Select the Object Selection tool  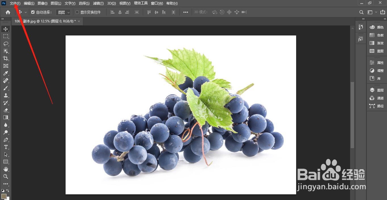tap(6, 51)
